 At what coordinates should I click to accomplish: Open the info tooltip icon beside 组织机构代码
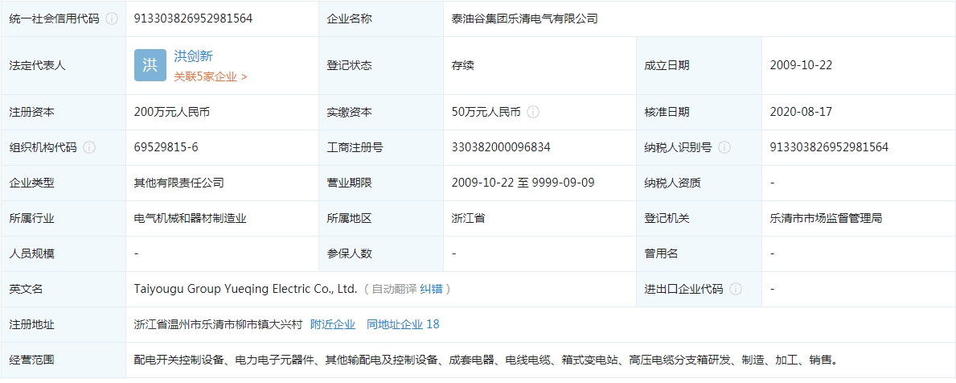pyautogui.click(x=89, y=147)
